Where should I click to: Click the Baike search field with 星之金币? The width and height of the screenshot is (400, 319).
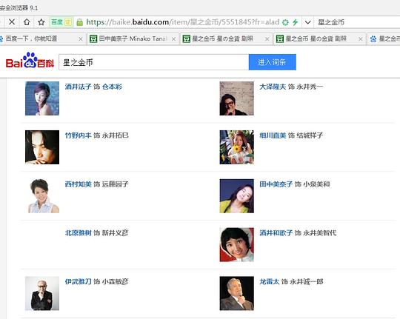tap(154, 62)
